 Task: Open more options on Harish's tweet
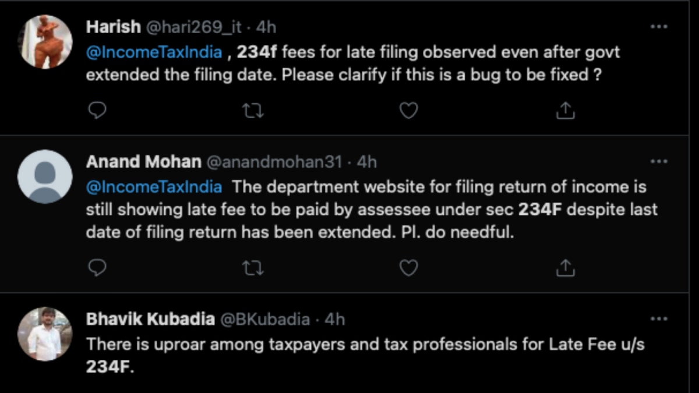[659, 27]
